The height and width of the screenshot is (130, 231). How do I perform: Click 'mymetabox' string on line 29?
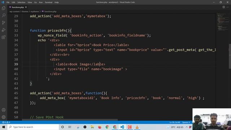(96, 16)
